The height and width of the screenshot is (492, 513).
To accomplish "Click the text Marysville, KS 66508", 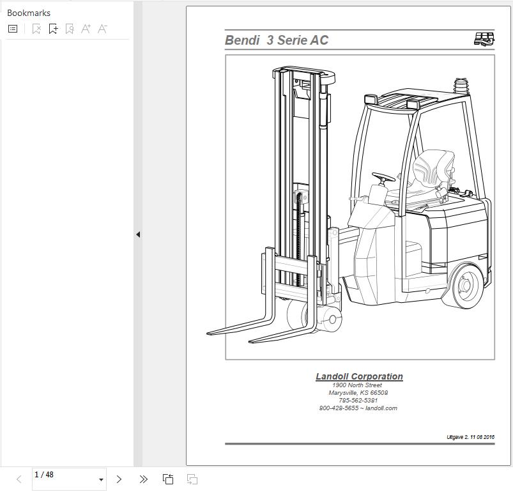I will pos(358,393).
